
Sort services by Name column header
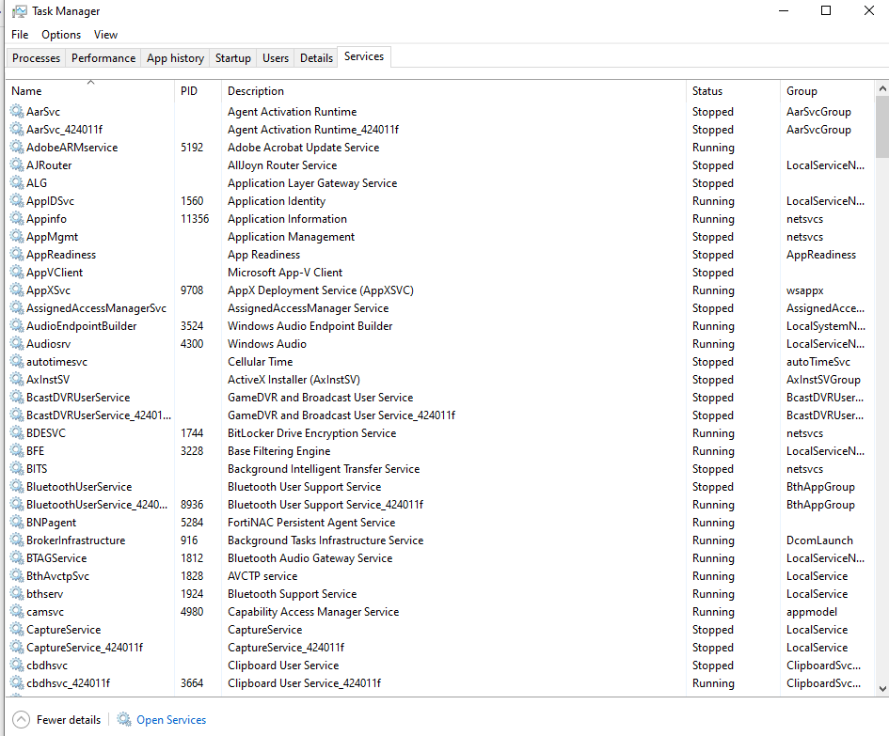tap(90, 90)
